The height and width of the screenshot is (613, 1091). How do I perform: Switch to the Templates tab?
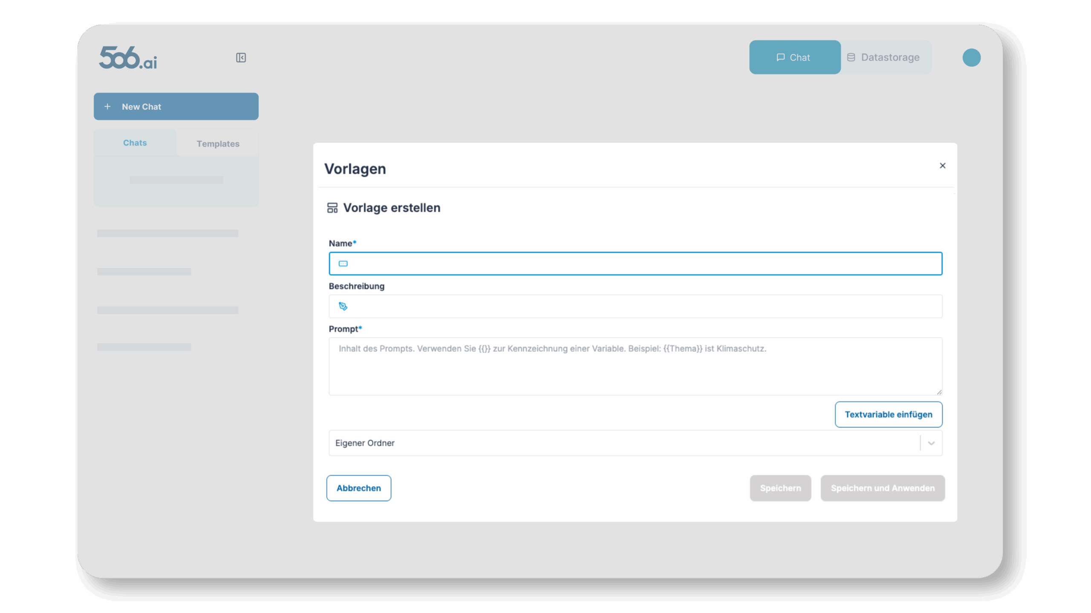coord(218,144)
